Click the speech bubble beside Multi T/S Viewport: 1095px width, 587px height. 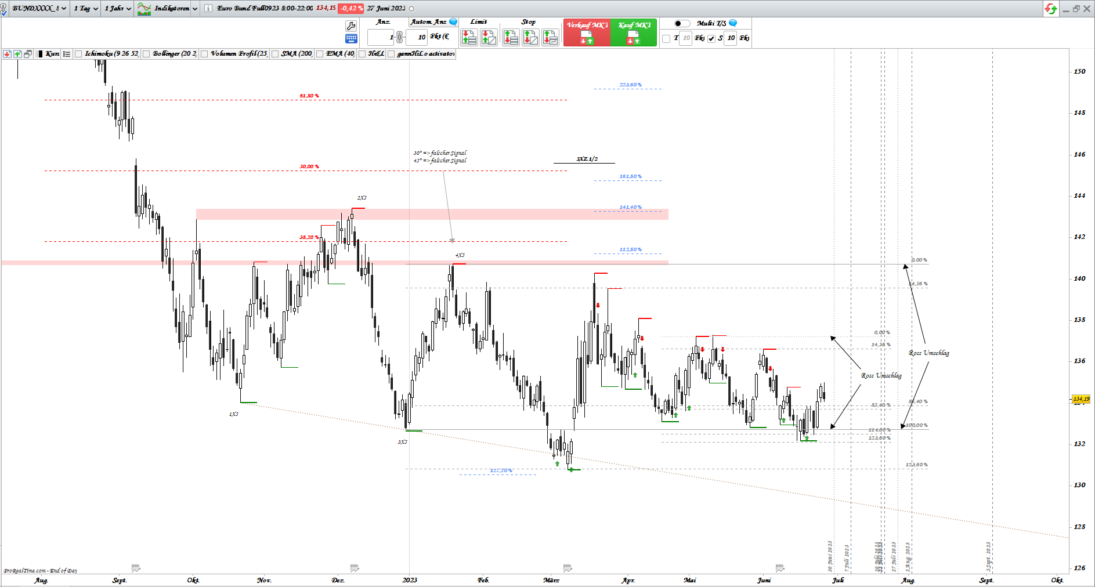coord(733,23)
